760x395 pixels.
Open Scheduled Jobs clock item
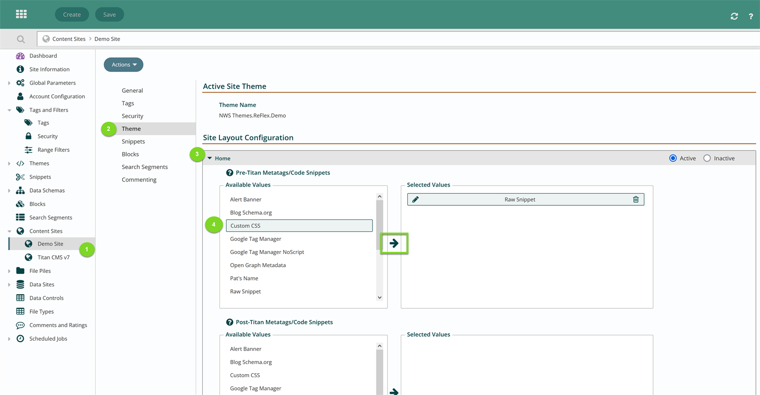[x=48, y=339]
